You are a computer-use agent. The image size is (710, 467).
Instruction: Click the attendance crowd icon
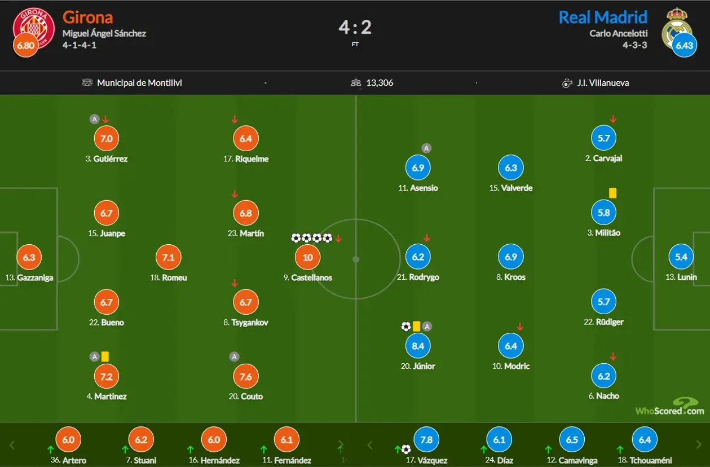coord(356,83)
